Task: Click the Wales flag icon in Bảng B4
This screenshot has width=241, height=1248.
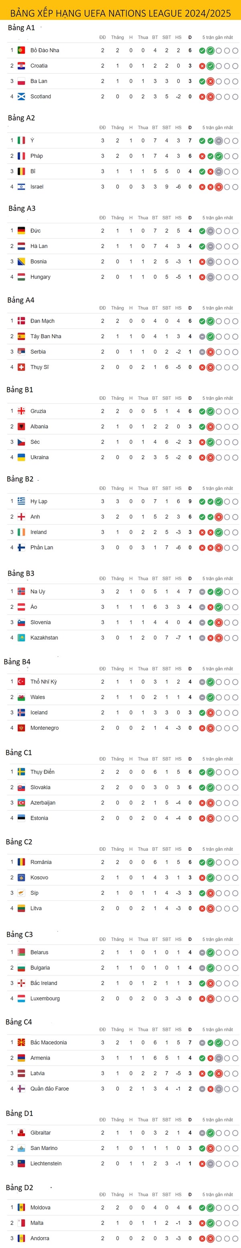Action: coord(21,697)
